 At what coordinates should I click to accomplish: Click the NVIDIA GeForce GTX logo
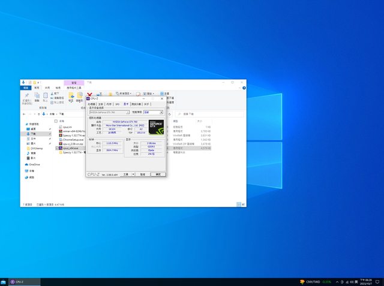(x=156, y=127)
